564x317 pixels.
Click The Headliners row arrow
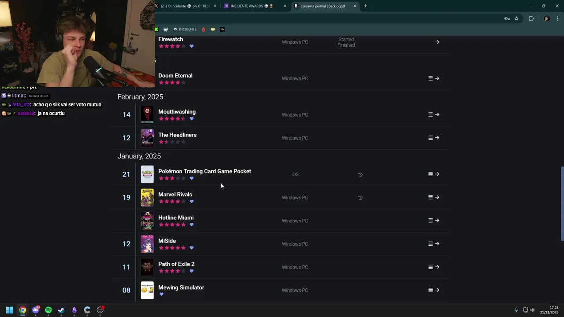(437, 138)
